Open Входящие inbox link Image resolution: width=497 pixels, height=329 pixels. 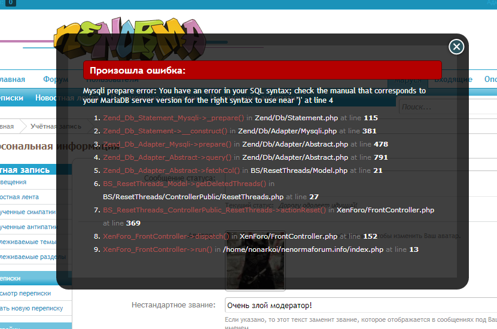click(x=453, y=79)
